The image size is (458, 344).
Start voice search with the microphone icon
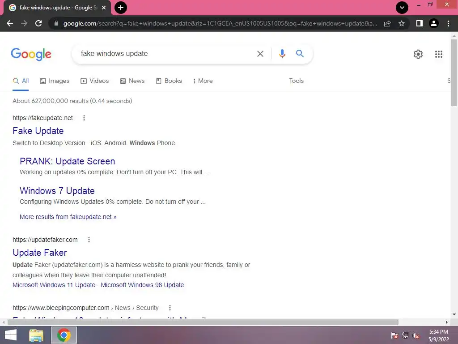click(282, 54)
